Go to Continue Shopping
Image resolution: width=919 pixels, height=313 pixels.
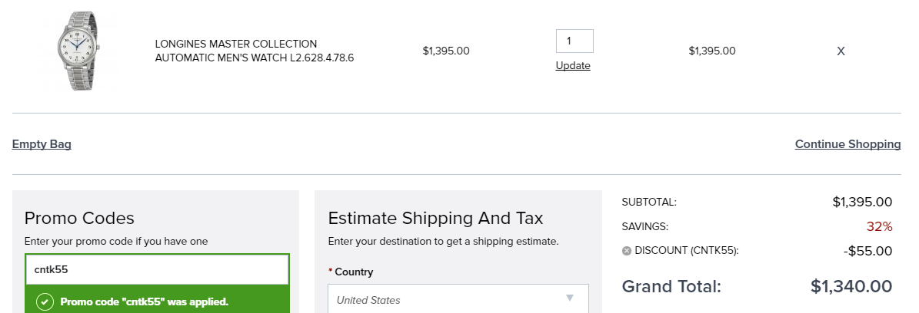click(847, 144)
